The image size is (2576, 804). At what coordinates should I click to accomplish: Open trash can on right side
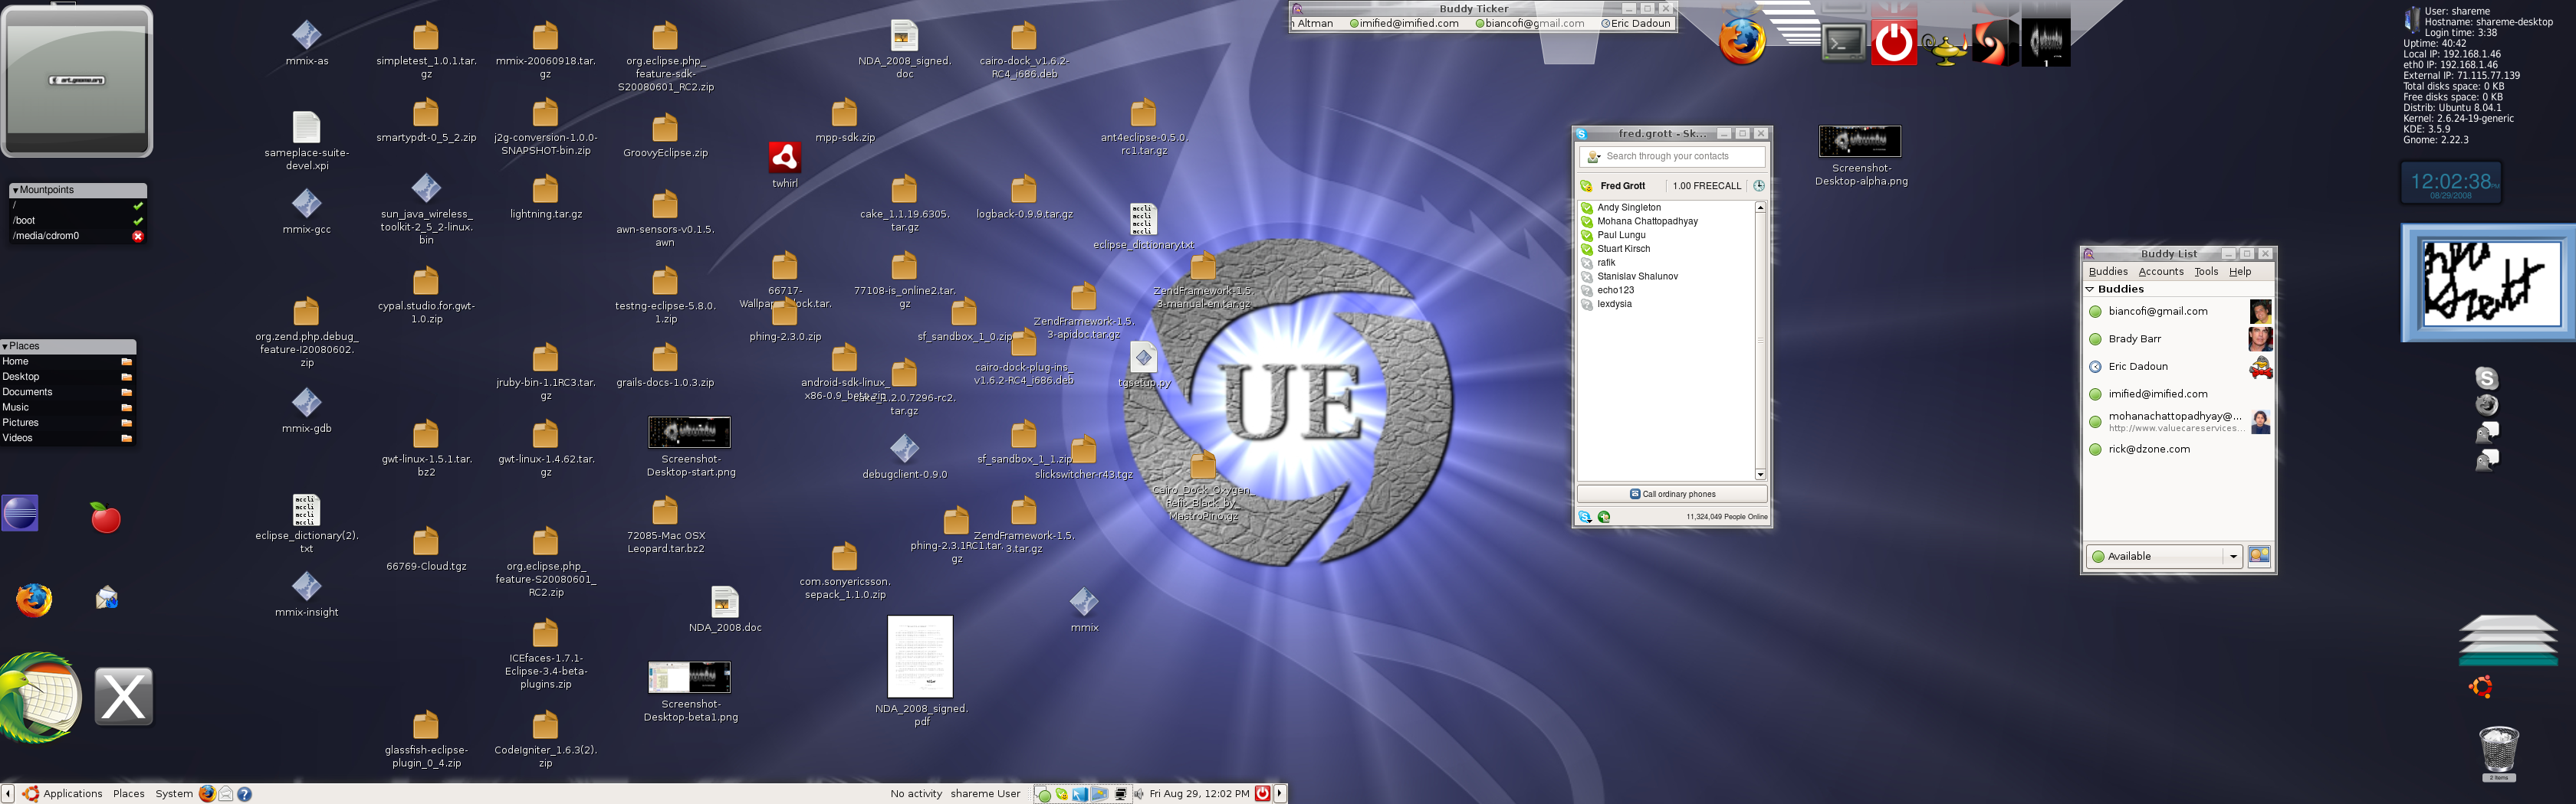(2499, 752)
